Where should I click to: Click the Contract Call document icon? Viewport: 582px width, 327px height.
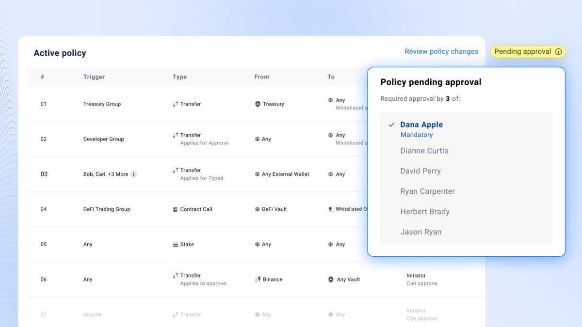[x=176, y=209]
